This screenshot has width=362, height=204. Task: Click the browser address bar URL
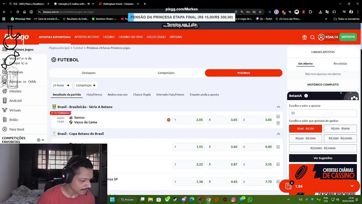[68, 12]
